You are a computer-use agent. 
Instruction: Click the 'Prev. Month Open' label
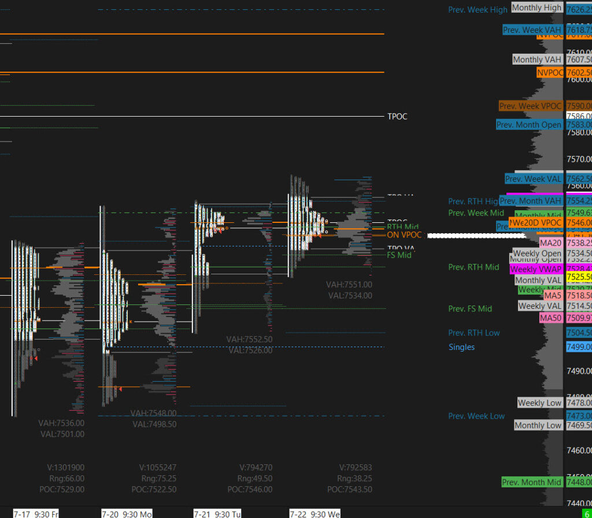click(x=530, y=125)
